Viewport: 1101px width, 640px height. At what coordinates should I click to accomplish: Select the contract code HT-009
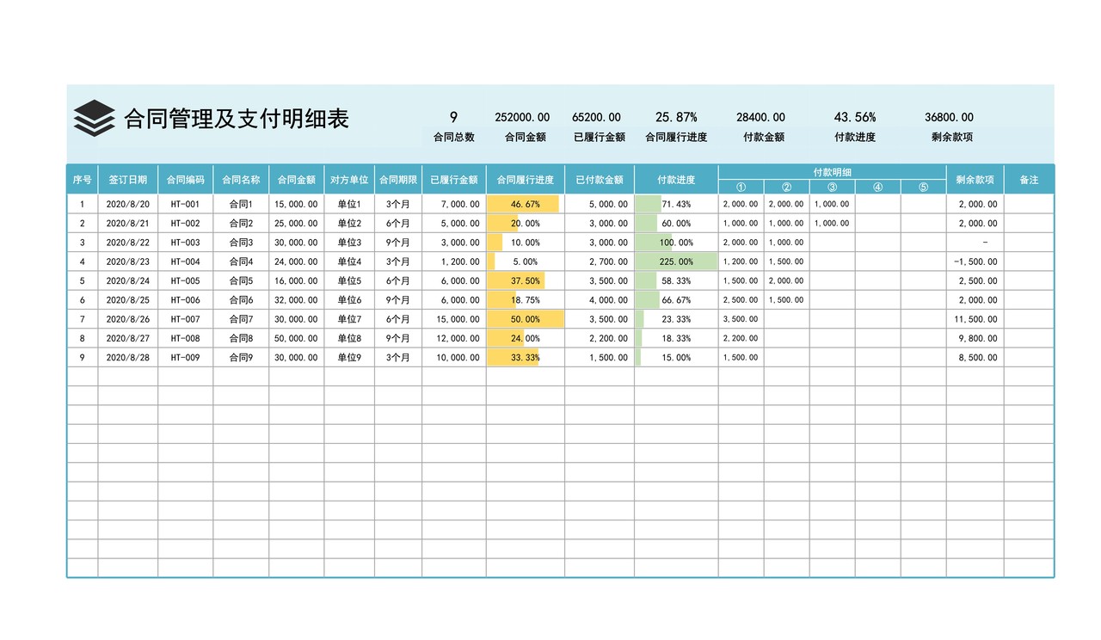pos(186,358)
